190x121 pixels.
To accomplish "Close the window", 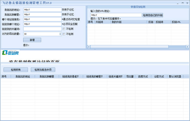I will [x=187, y=3].
